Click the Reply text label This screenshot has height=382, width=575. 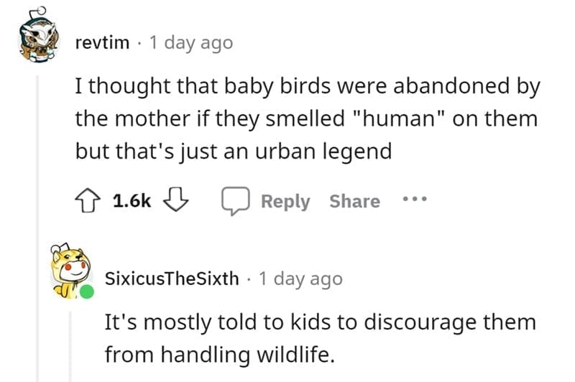coord(285,201)
